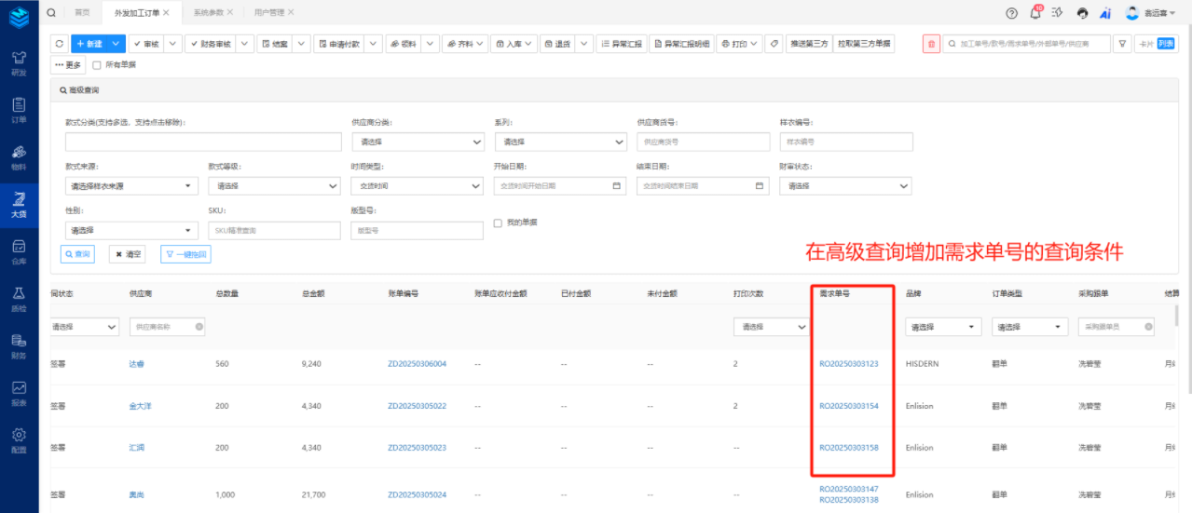Viewport: 1192px width, 513px height.
Task: Click the 供应商货号 input field
Action: point(704,142)
